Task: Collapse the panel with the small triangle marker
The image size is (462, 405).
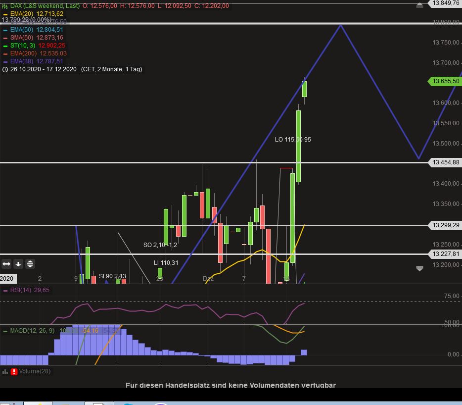Action: (419, 268)
